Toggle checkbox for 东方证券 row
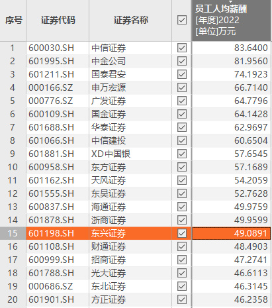 point(182,167)
